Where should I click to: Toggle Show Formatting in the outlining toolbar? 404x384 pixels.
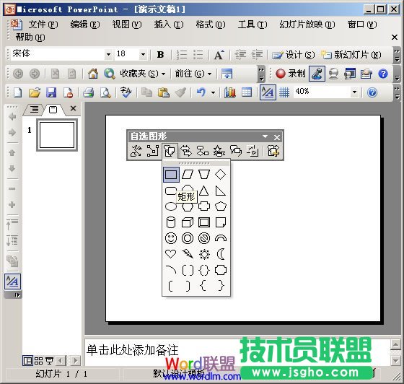coord(12,282)
